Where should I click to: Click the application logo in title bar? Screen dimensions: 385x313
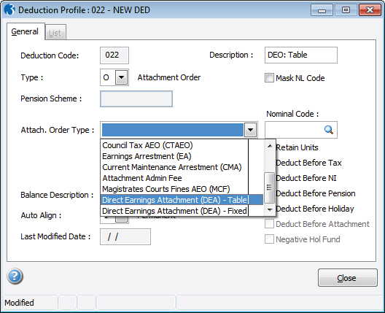9,9
